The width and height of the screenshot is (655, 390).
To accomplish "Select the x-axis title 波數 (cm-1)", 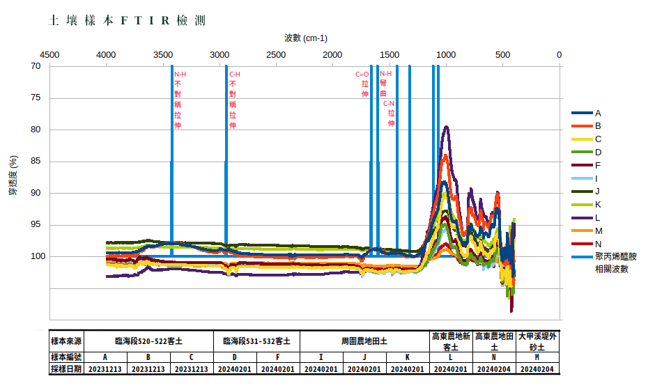I will click(x=306, y=38).
